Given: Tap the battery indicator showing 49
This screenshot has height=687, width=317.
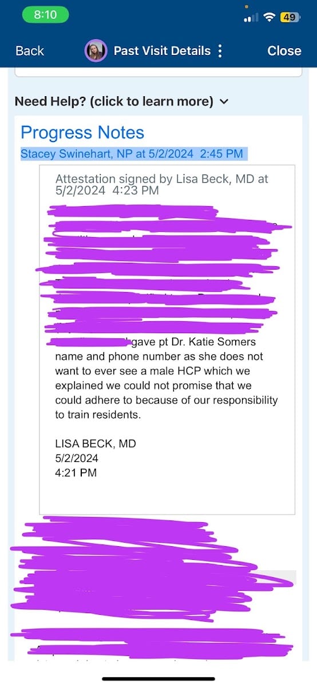Looking at the screenshot, I should click(x=289, y=18).
